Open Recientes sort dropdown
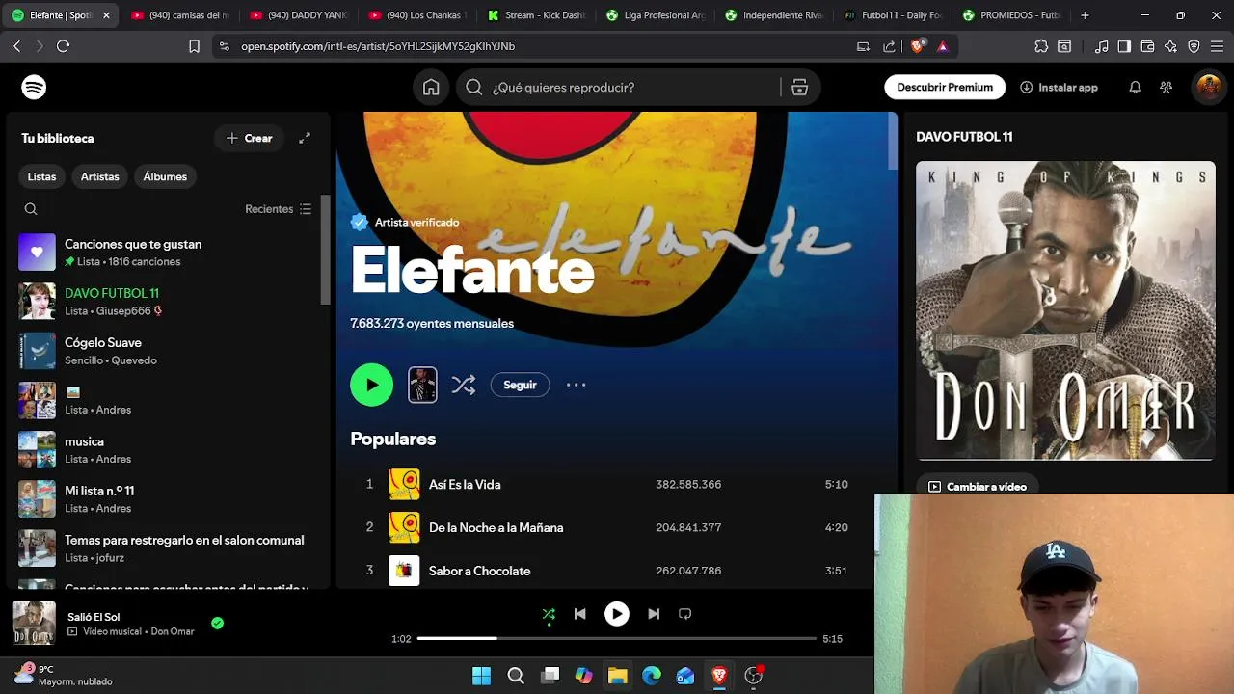The width and height of the screenshot is (1234, 694). [278, 209]
